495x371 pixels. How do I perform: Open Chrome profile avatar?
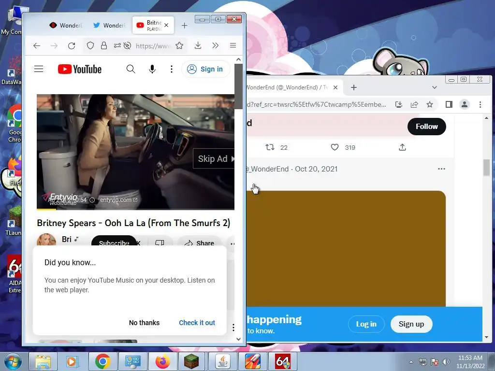pos(465,104)
